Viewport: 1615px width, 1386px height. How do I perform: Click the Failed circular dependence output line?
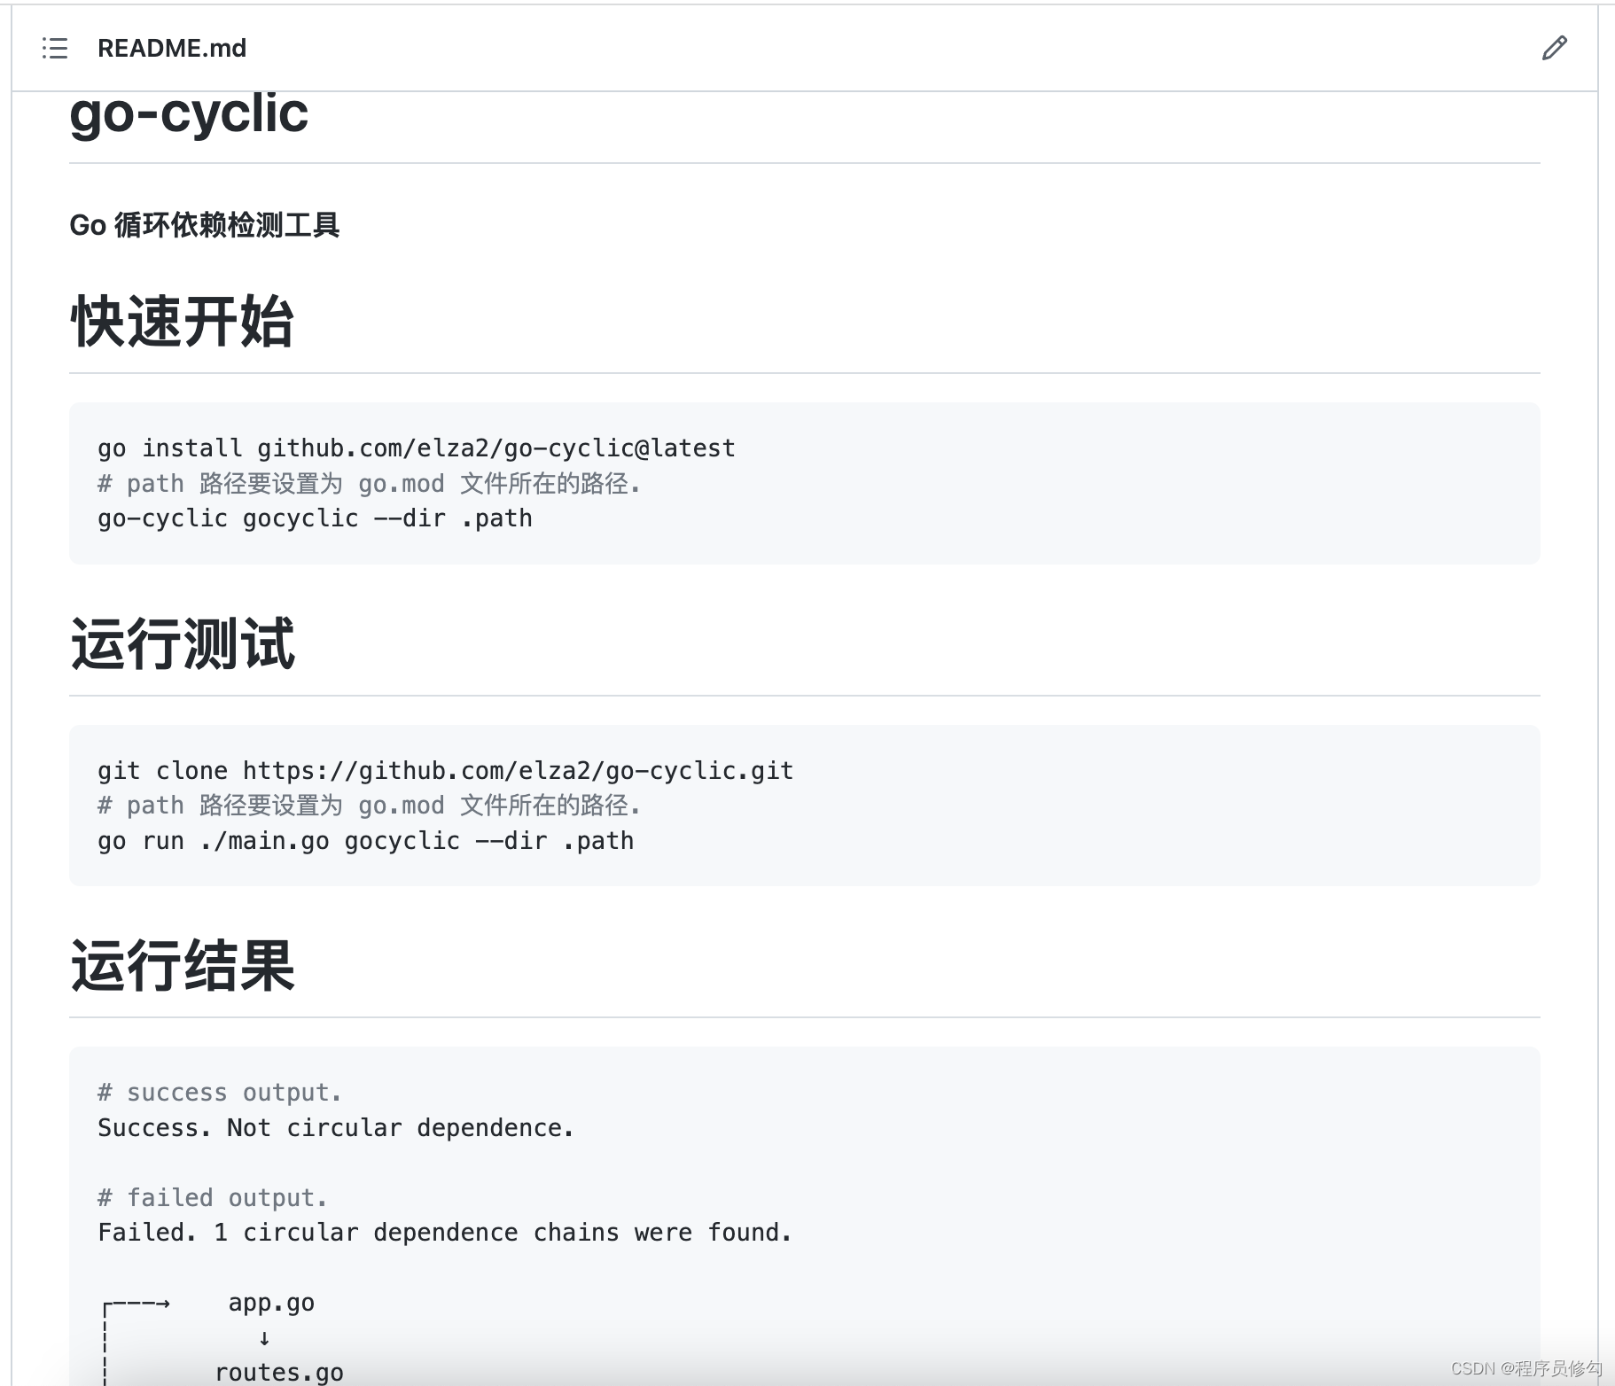click(x=443, y=1232)
